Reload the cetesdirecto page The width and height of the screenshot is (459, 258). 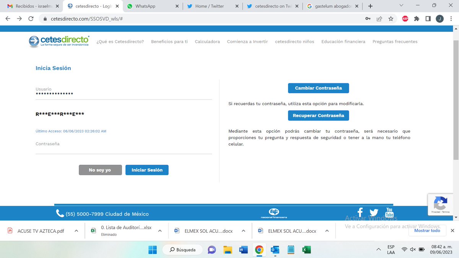coord(31,19)
